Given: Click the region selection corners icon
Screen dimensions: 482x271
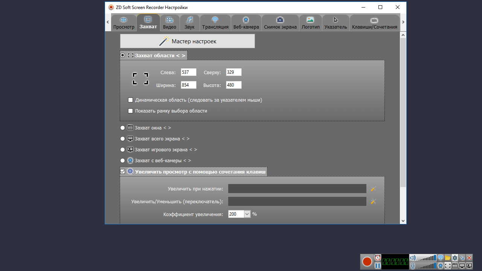Looking at the screenshot, I should point(140,79).
